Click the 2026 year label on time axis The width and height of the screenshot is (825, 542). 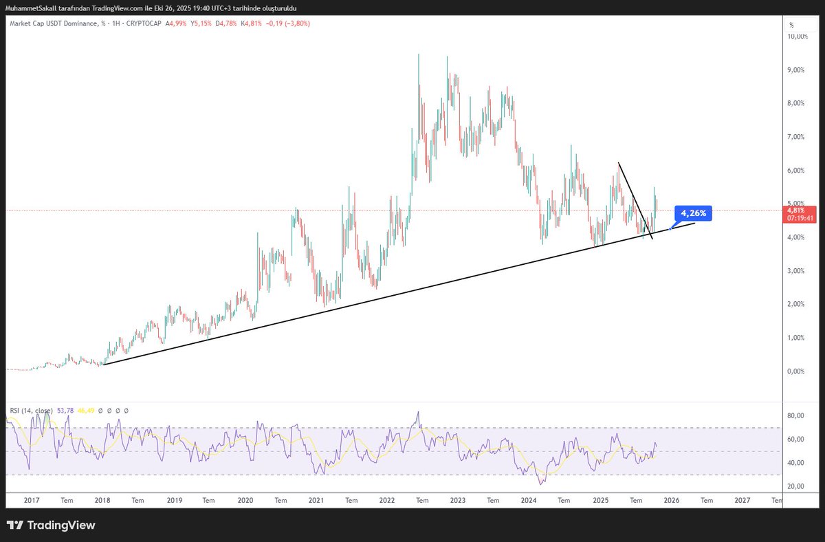(x=672, y=501)
